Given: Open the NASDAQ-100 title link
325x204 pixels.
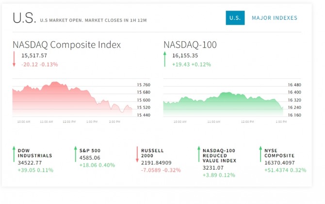Looking at the screenshot, I should click(190, 45).
